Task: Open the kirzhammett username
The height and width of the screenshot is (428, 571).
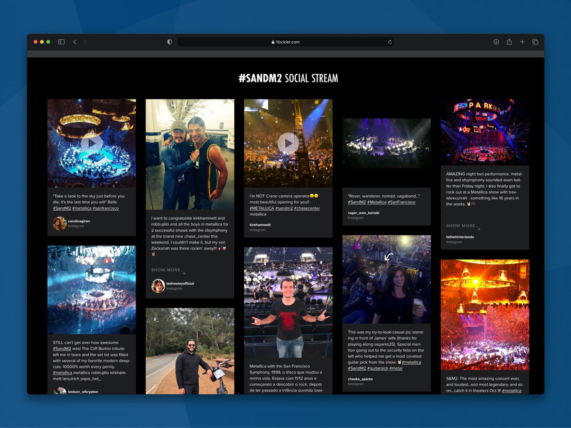Action: click(260, 225)
